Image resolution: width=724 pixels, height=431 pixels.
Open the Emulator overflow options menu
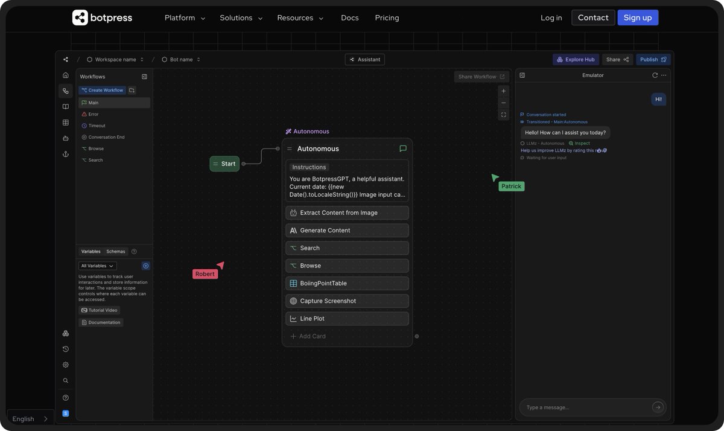(664, 75)
